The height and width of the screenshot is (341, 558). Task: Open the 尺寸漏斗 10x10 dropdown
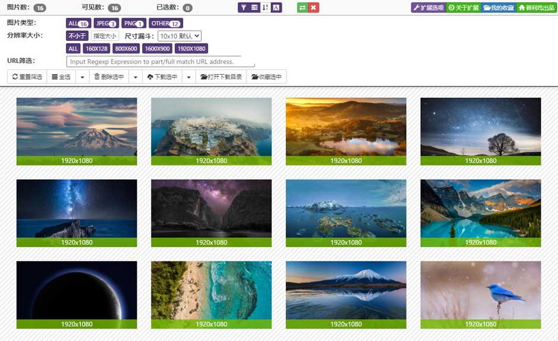(x=179, y=36)
